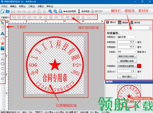
Task: Open the 分辨率 300 dropdown
Action: point(127,52)
